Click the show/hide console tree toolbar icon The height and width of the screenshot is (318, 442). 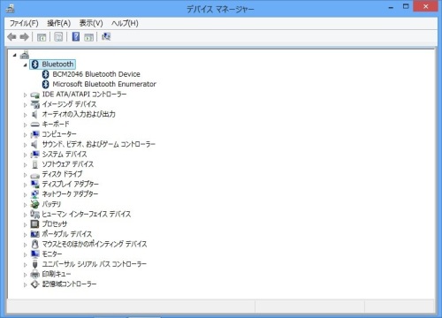pos(42,37)
